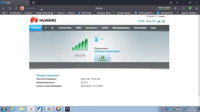Expand the Huawei bookmarks folder

(x=71, y=13)
